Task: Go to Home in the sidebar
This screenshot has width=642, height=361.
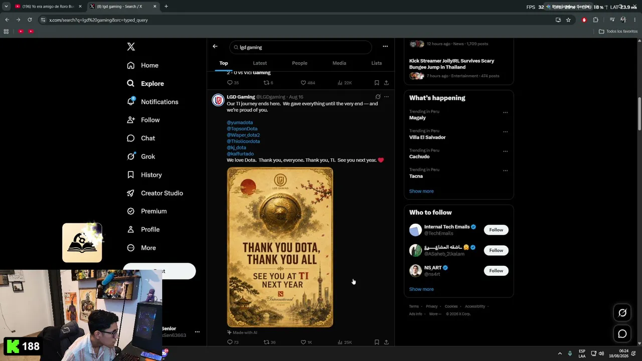Action: 142,65
